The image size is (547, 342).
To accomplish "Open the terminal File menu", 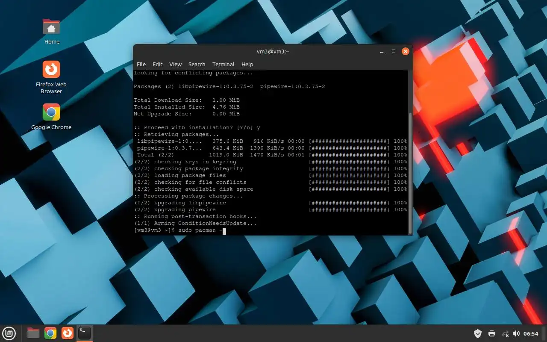I will (x=141, y=64).
